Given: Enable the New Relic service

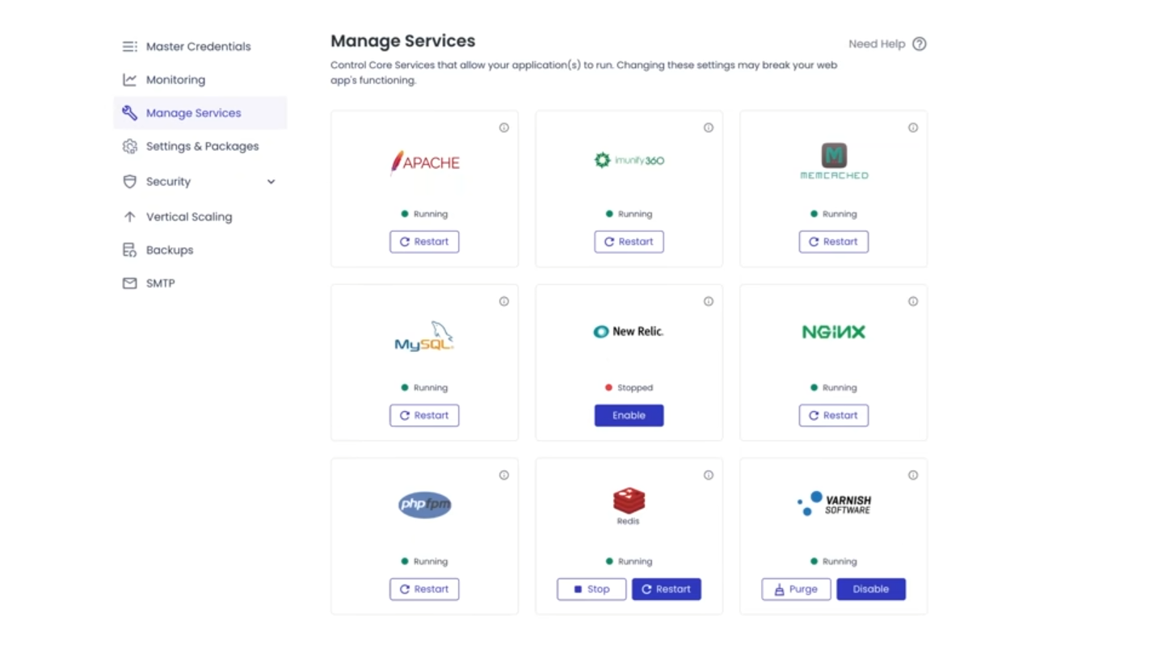Looking at the screenshot, I should click(x=629, y=415).
